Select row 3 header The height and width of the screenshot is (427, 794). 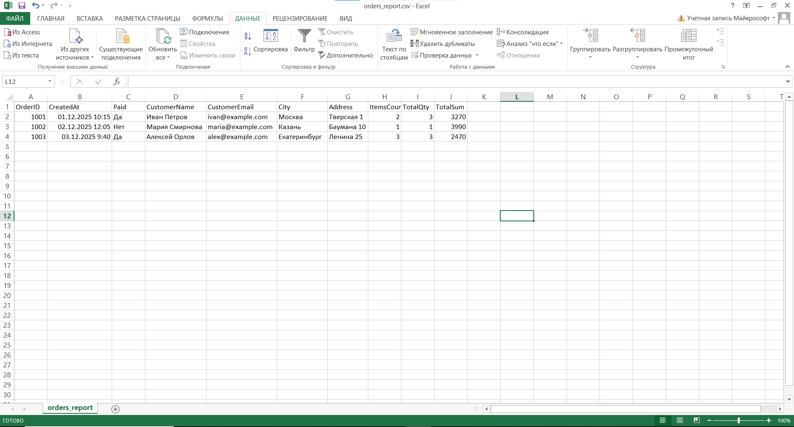(x=7, y=127)
